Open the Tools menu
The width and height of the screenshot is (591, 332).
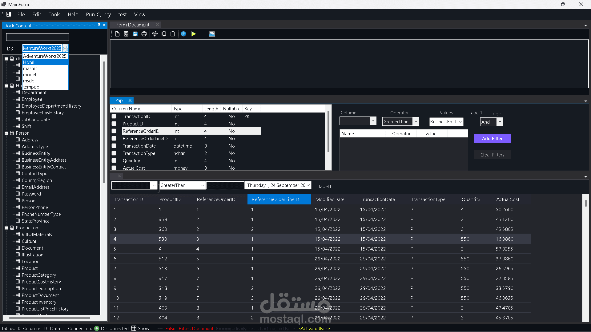(54, 14)
